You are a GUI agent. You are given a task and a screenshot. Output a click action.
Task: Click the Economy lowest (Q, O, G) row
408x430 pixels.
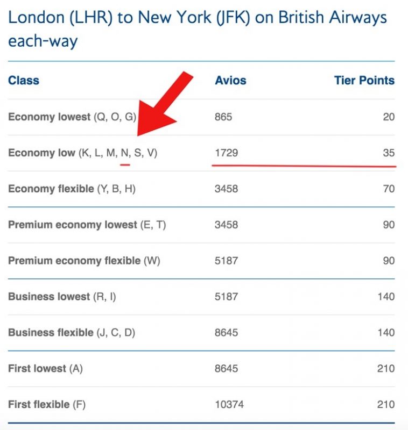tap(201, 117)
